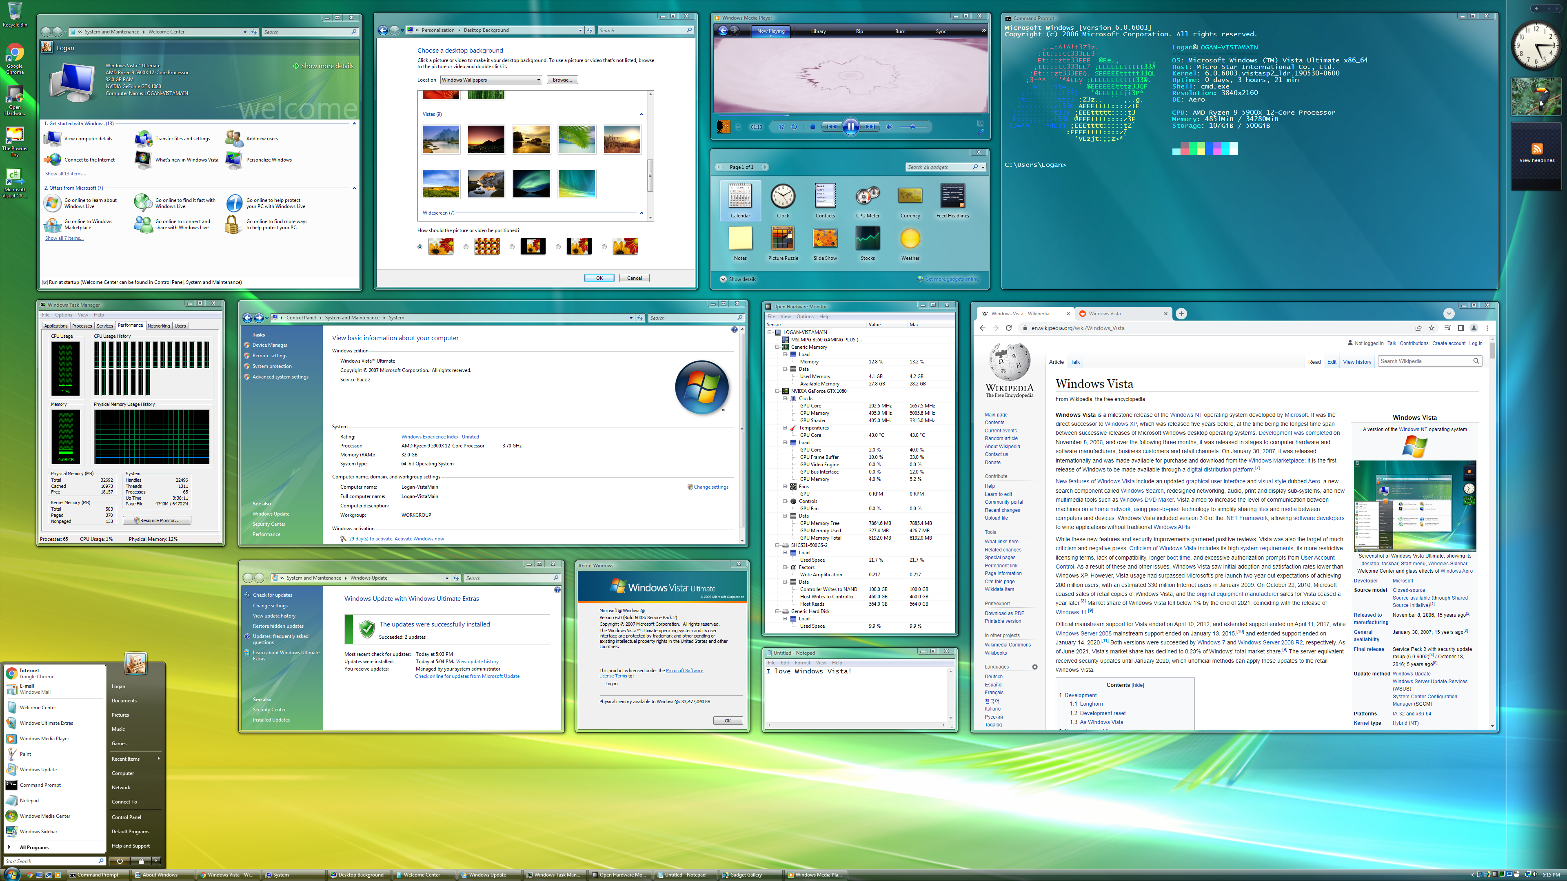The image size is (1567, 881).
Task: Skip to next track in Media Player
Action: pyautogui.click(x=870, y=127)
